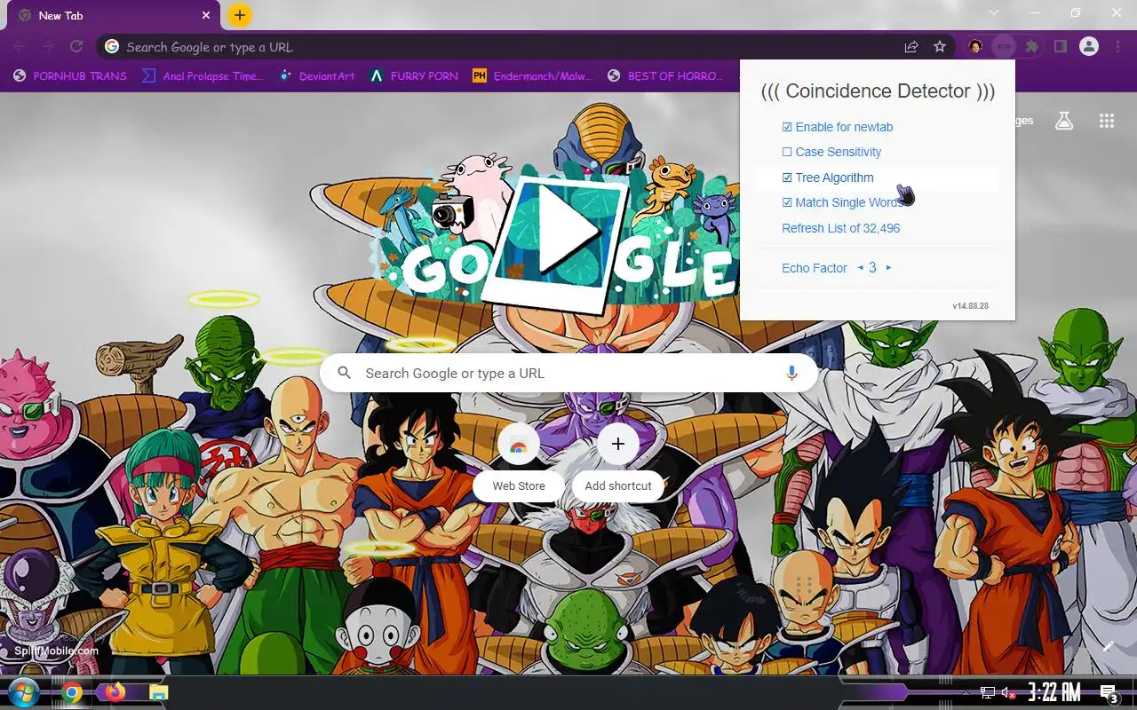Open the 3:22 AM taskbar clock

(x=1054, y=692)
